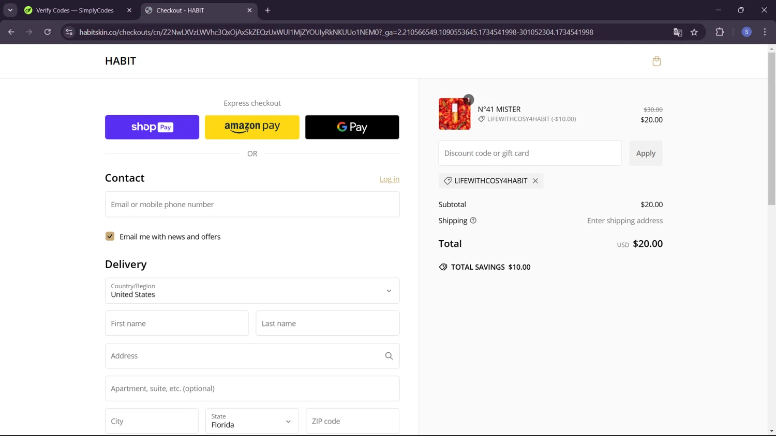Pay with the Amazon Pay button

point(252,127)
